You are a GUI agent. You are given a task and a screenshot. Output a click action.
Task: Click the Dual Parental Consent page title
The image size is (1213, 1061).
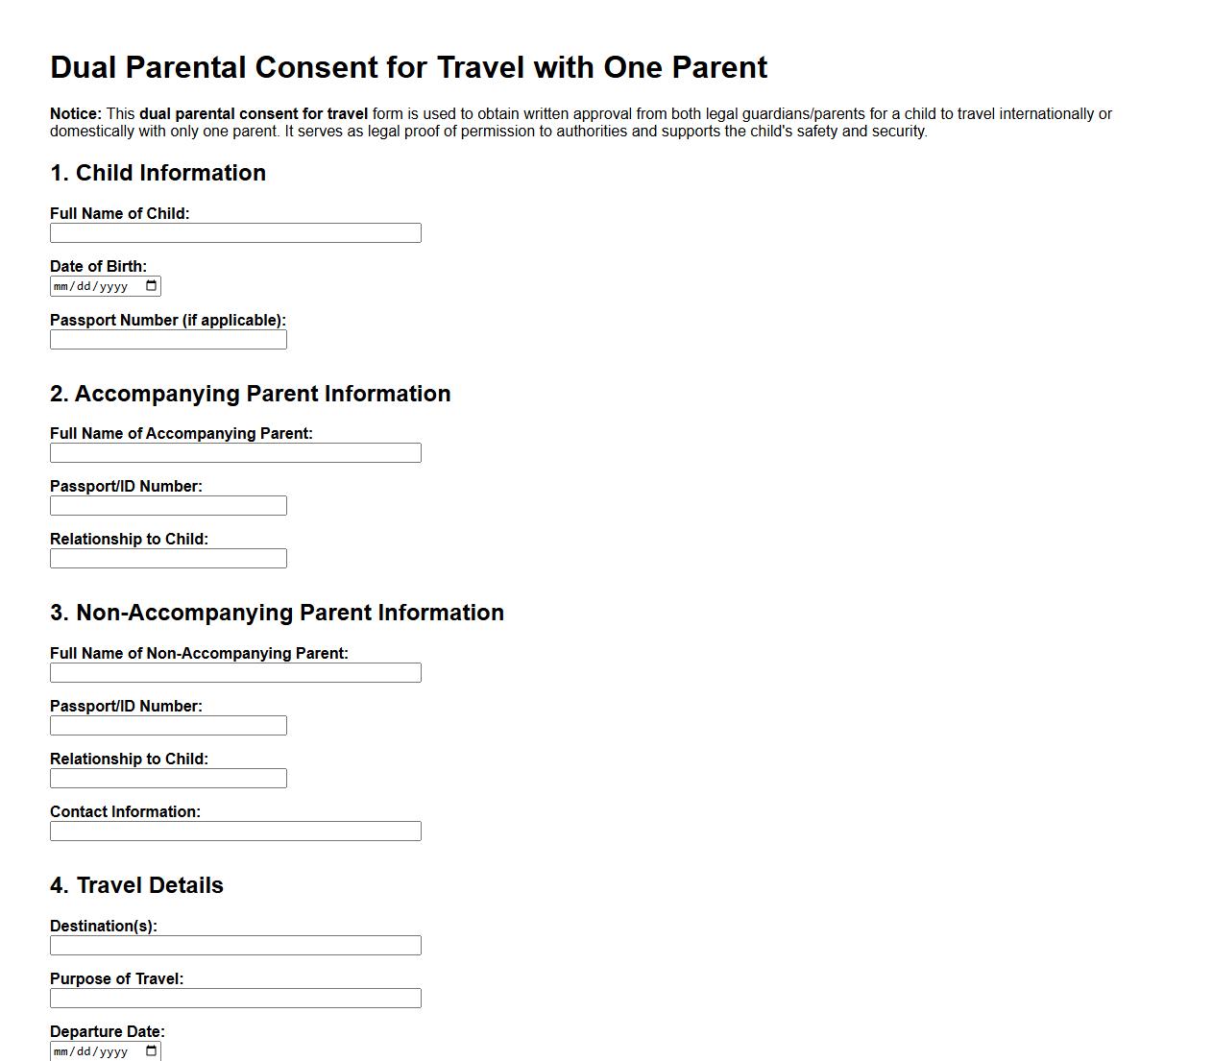408,67
